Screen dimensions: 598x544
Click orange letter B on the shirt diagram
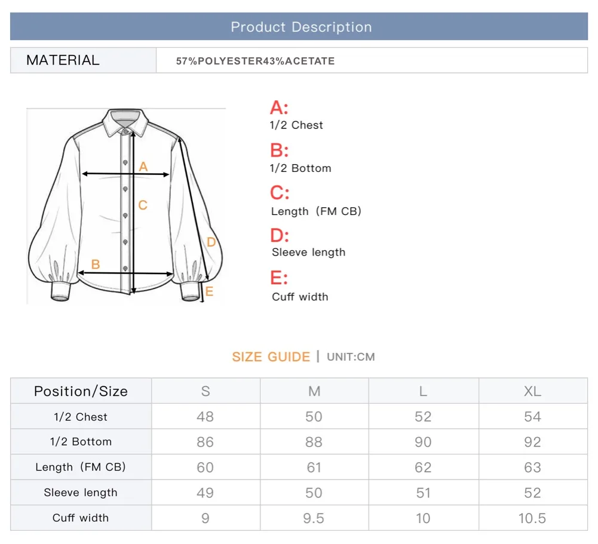(x=96, y=265)
